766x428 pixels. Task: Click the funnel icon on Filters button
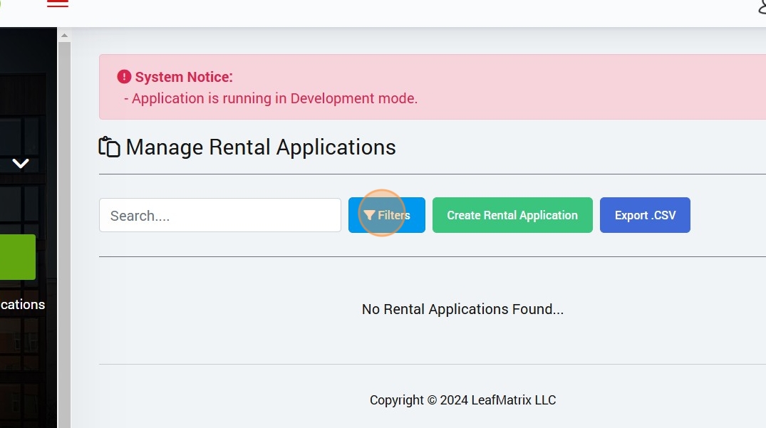pyautogui.click(x=369, y=215)
